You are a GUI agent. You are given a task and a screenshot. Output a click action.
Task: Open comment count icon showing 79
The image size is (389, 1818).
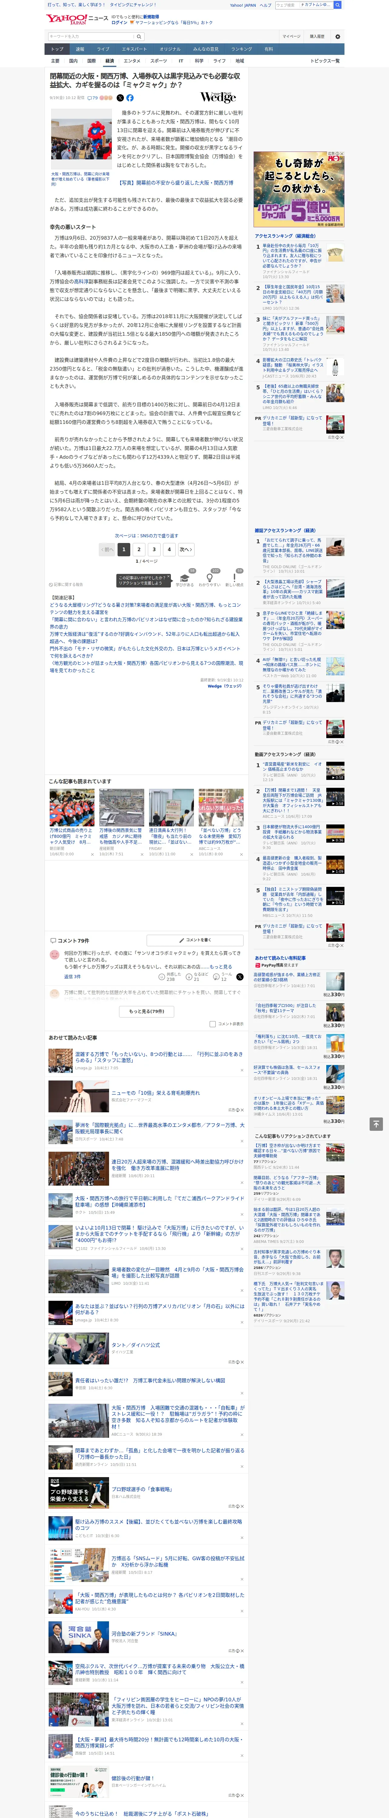pos(92,98)
